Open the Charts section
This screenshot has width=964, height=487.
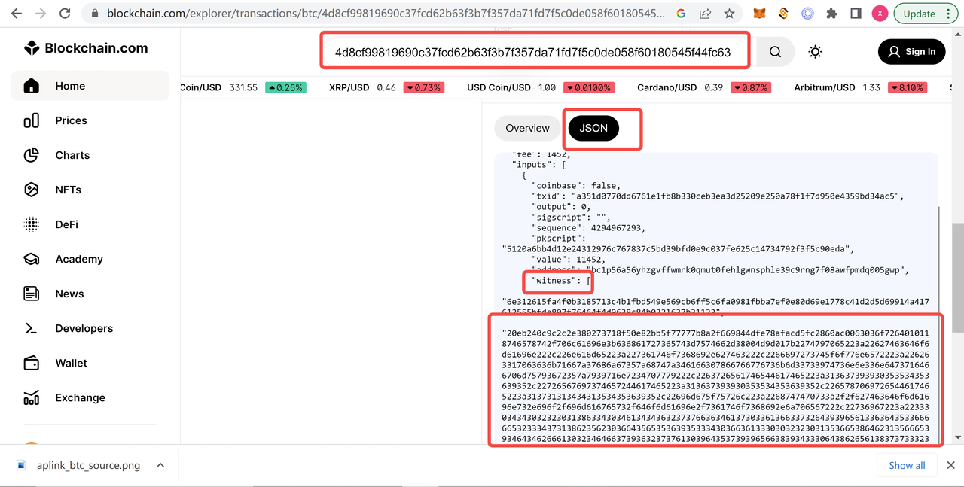72,155
